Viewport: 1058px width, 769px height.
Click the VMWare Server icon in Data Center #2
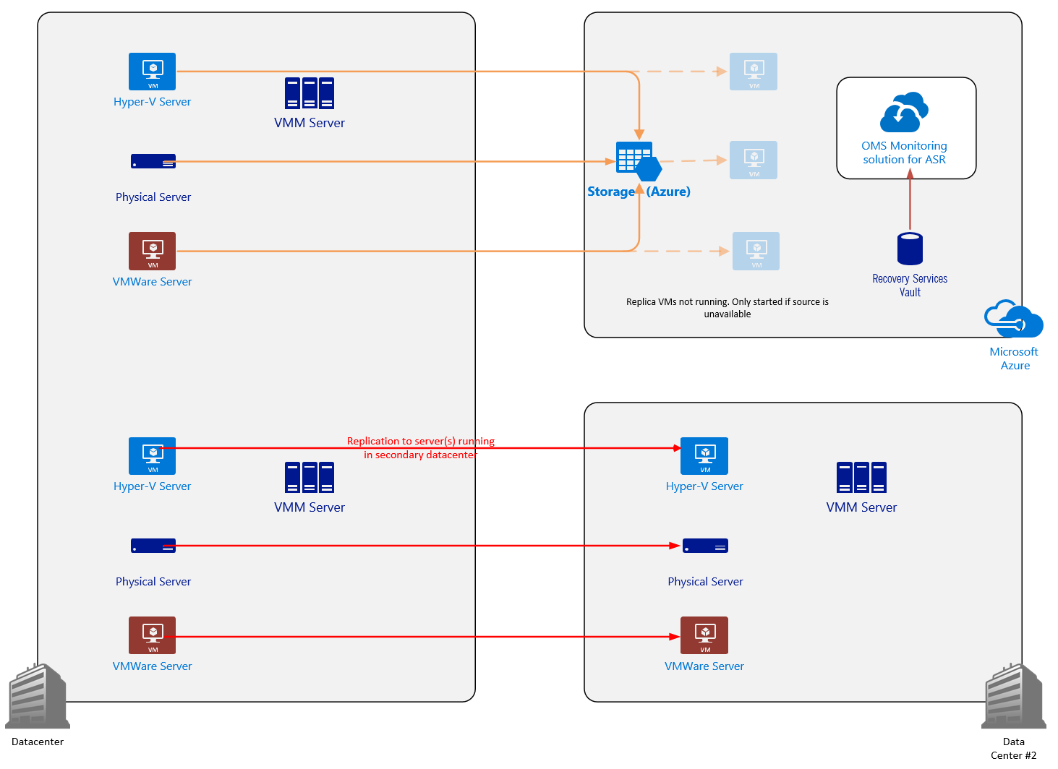704,635
